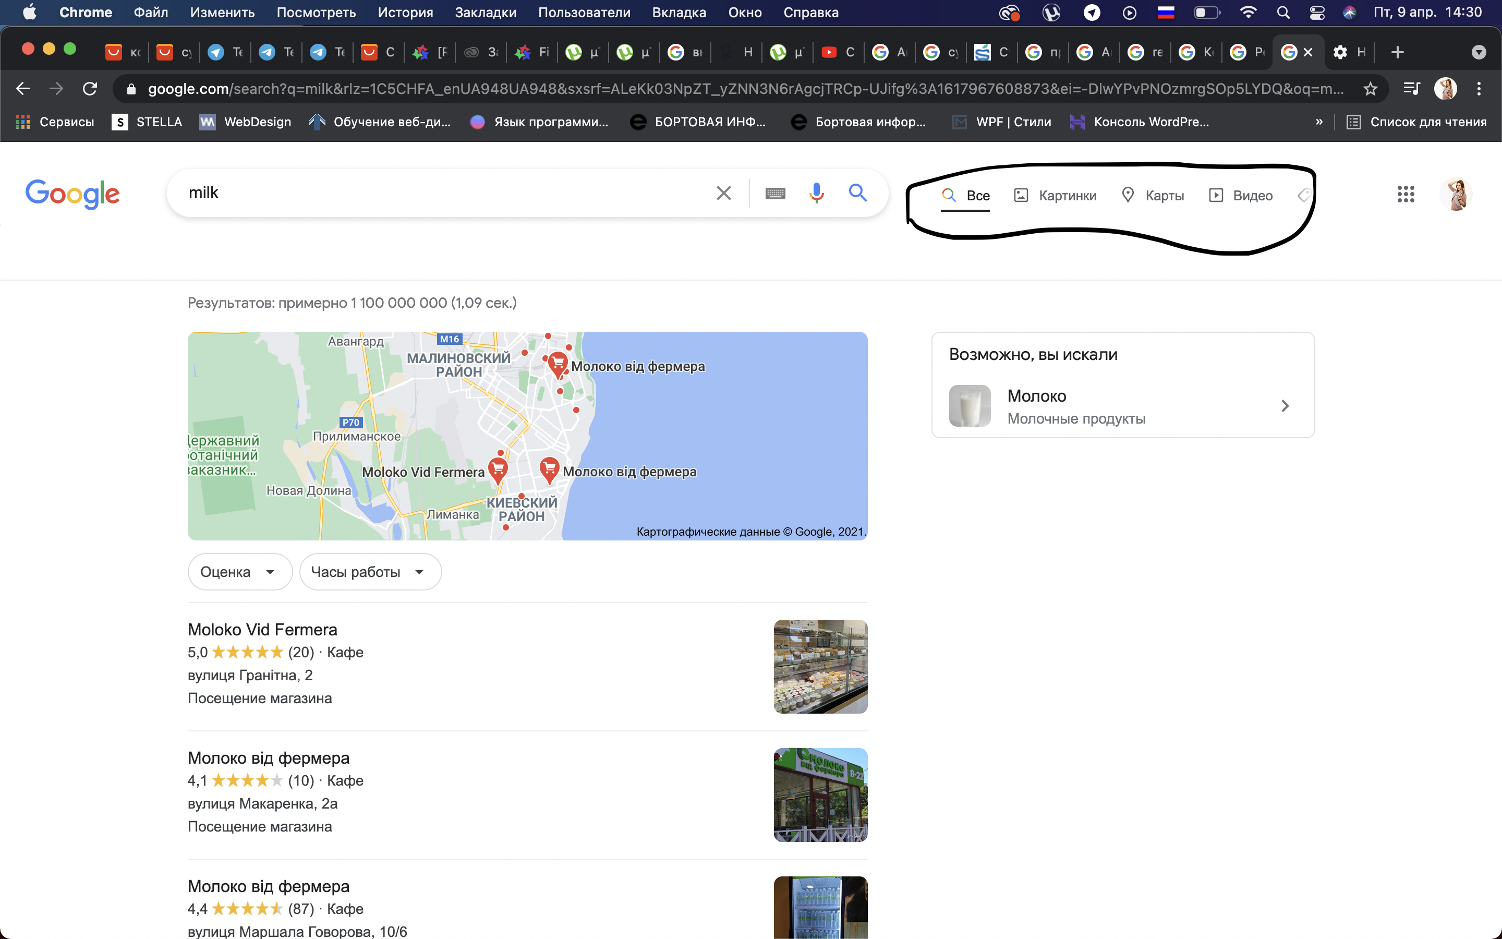This screenshot has height=939, width=1502.
Task: Show hidden bookmarks chevron
Action: pyautogui.click(x=1319, y=122)
